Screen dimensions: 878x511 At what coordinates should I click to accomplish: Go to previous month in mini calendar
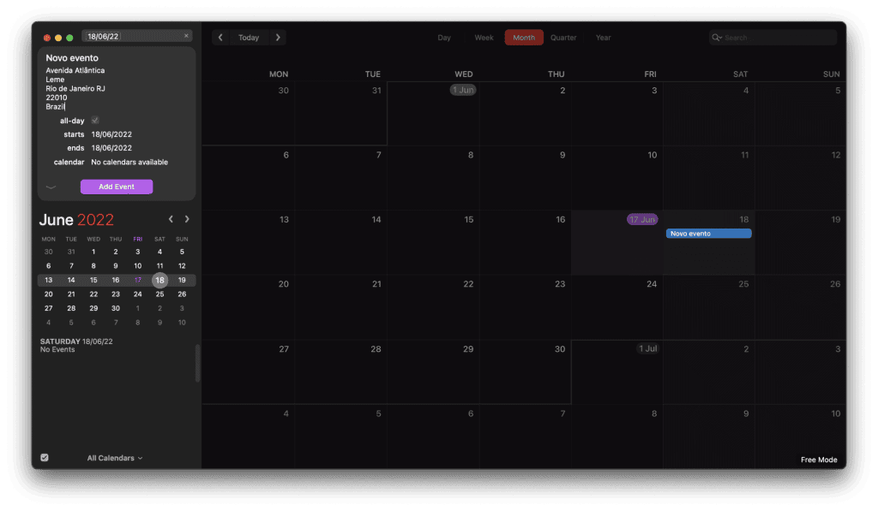[171, 219]
